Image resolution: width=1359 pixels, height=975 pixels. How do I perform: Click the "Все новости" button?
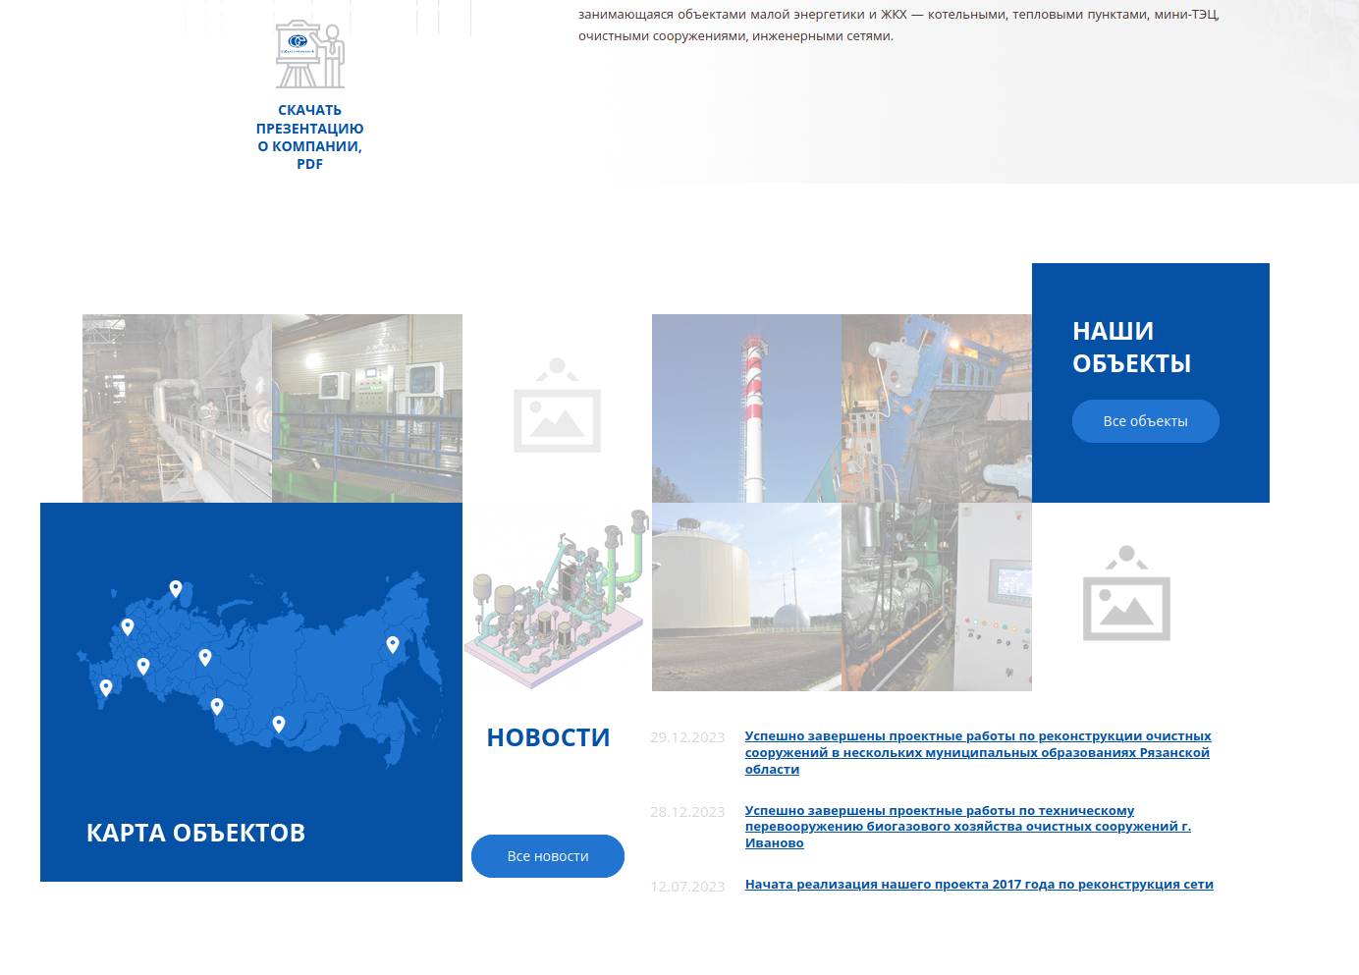click(548, 856)
